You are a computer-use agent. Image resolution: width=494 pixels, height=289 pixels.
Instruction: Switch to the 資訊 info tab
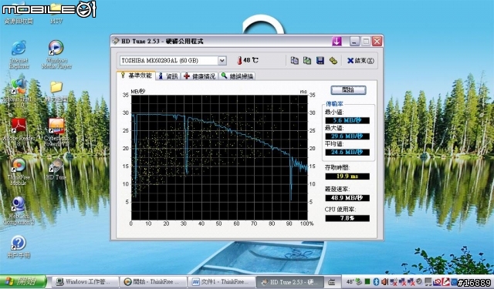pos(168,76)
